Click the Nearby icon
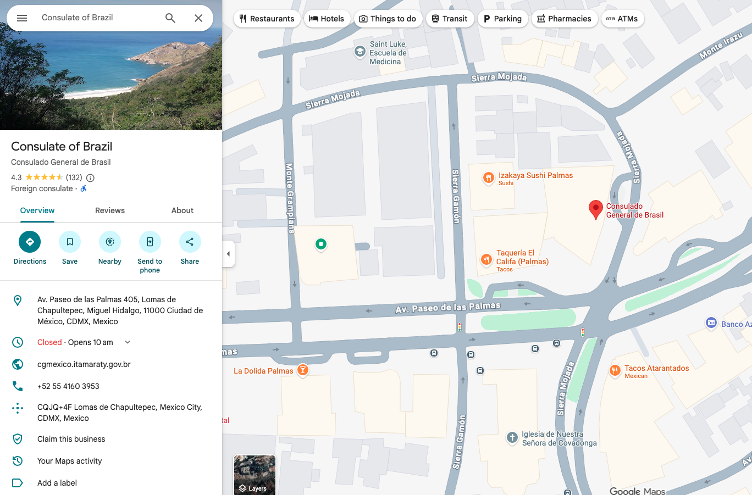The height and width of the screenshot is (495, 752). click(x=110, y=242)
